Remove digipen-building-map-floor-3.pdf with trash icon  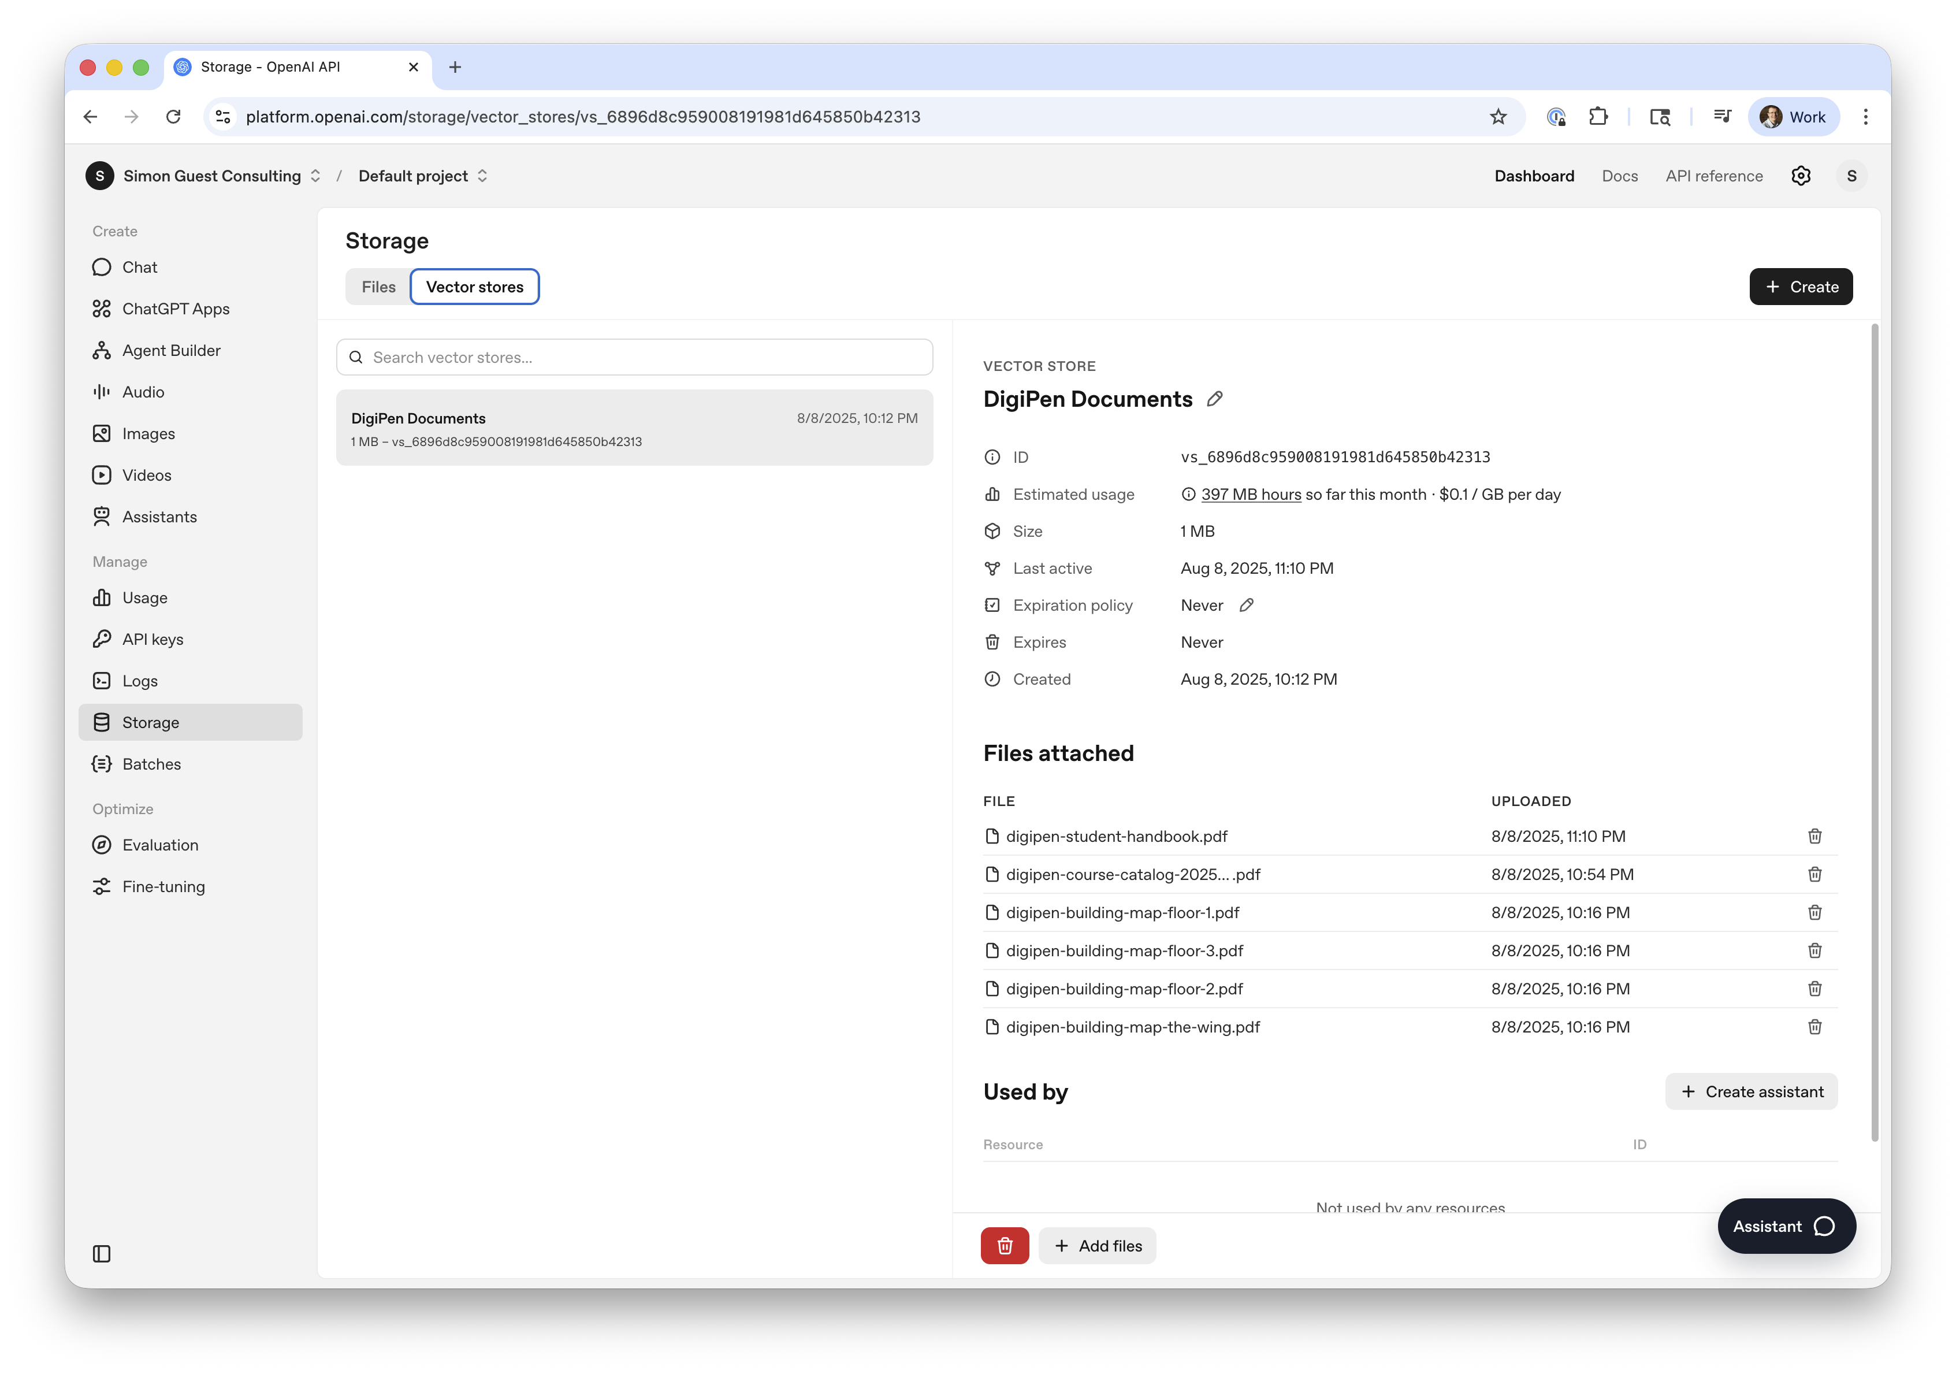click(1814, 950)
